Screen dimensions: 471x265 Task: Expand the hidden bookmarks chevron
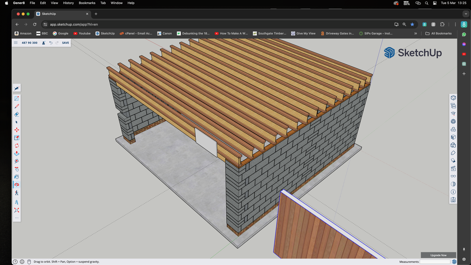point(416,33)
